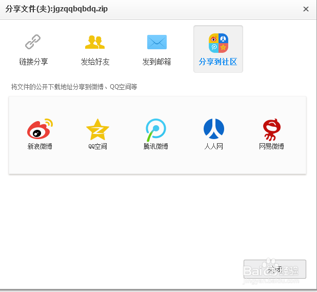
Task: Click the 关闭 button
Action: 275,269
